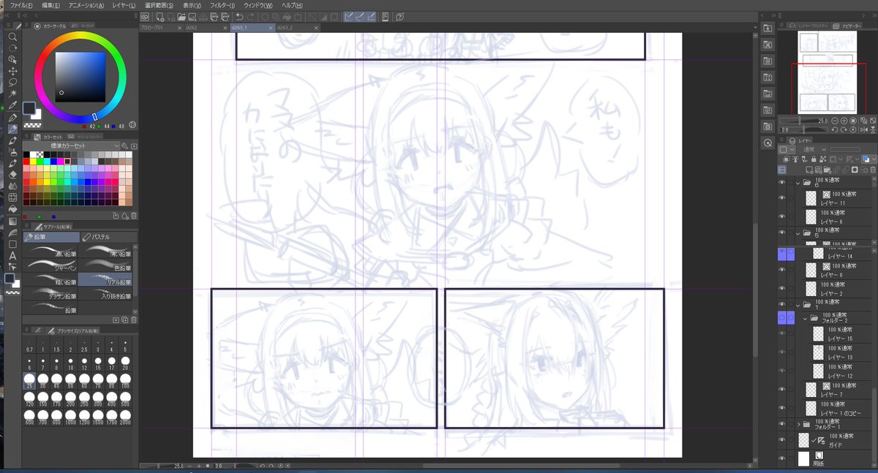Select the デッサン鉛筆 sub tool
Screen dimensions: 878x473
(x=50, y=294)
